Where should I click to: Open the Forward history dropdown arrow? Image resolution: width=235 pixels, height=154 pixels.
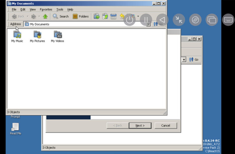39,16
